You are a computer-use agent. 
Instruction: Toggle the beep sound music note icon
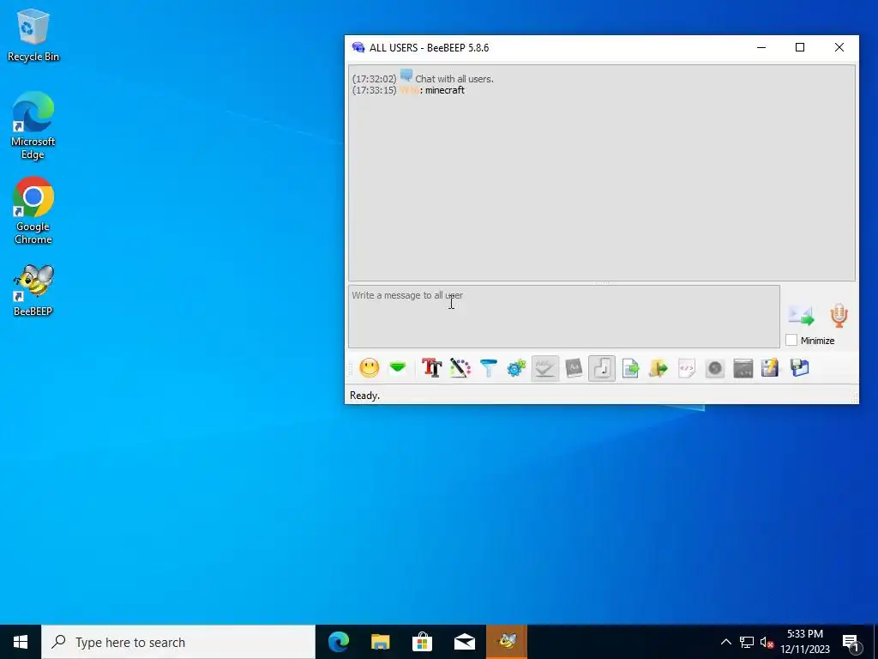602,368
